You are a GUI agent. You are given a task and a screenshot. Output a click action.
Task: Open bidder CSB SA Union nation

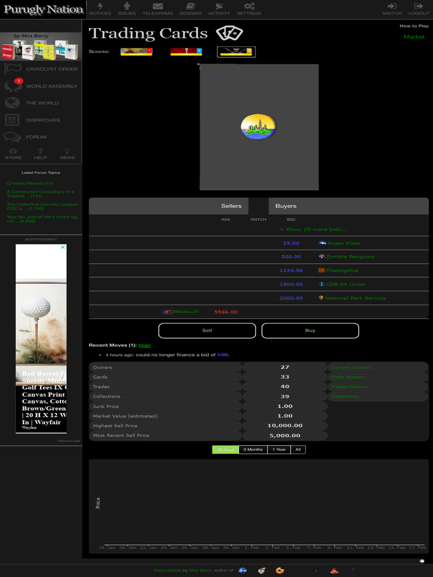tap(346, 285)
